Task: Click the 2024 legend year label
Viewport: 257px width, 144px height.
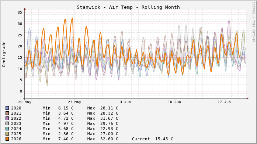Action: (16, 129)
